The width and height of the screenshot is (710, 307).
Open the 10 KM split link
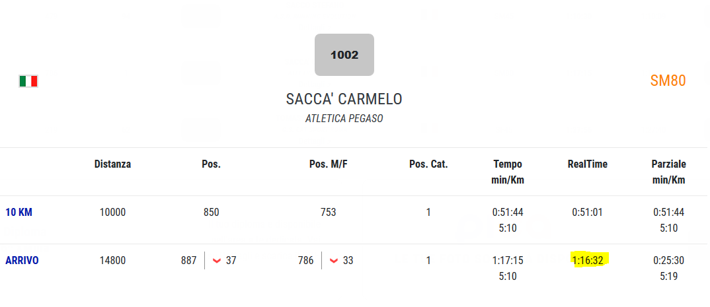coord(19,212)
